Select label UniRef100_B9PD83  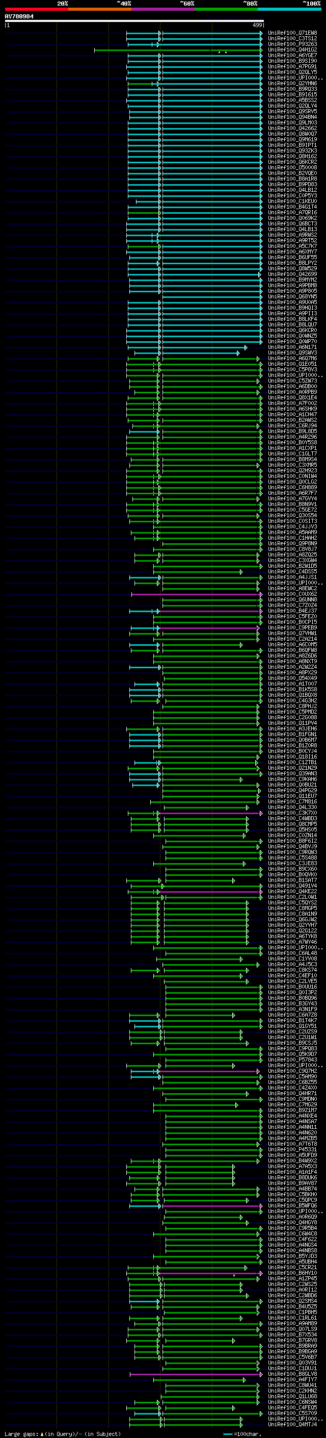click(292, 184)
